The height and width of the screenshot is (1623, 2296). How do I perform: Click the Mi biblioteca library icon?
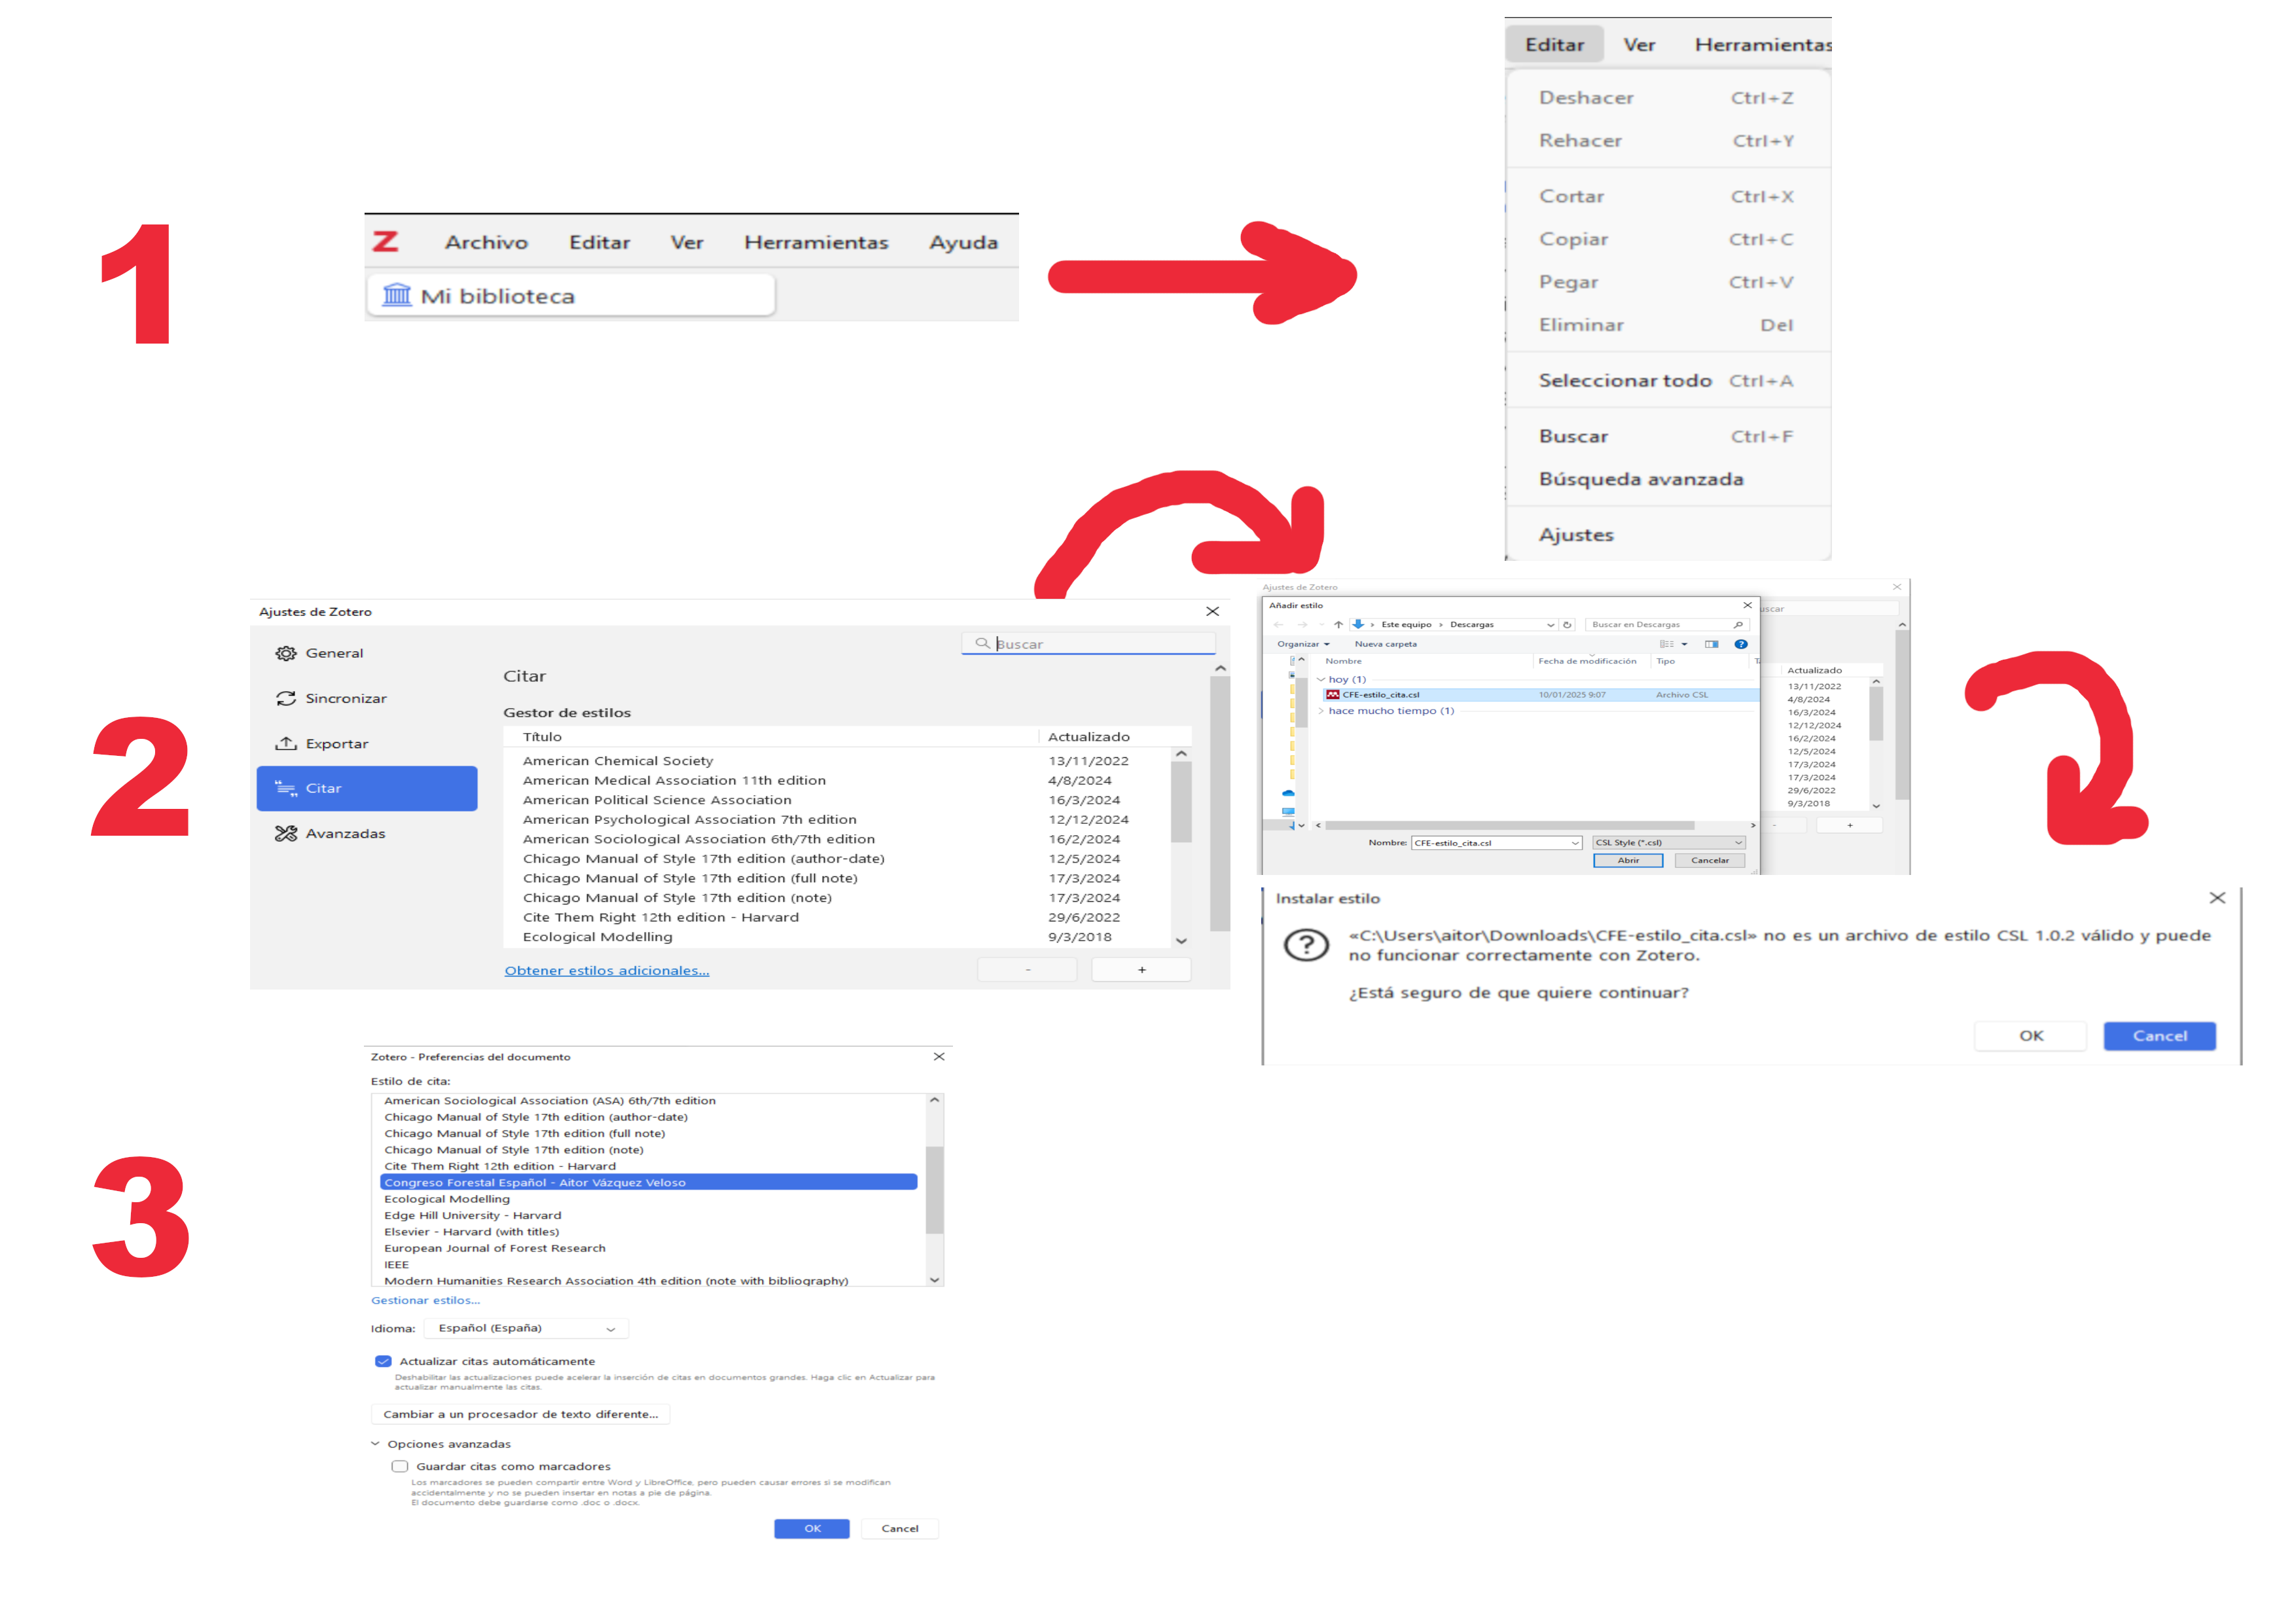pos(397,295)
